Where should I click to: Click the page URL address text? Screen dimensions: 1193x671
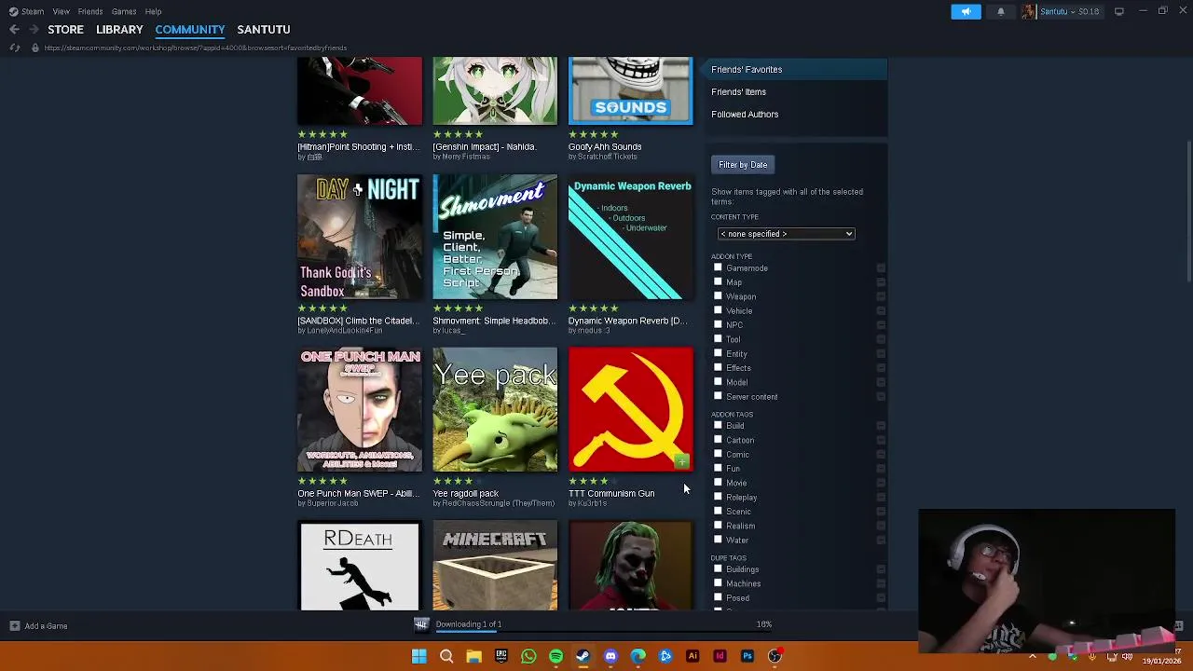pyautogui.click(x=196, y=48)
